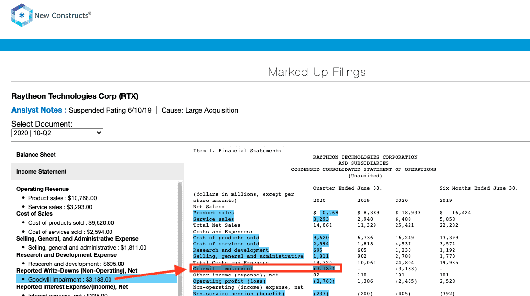
Task: Click 'Reported Write-Downs (Non-Operating), Net' heading
Action: point(77,271)
